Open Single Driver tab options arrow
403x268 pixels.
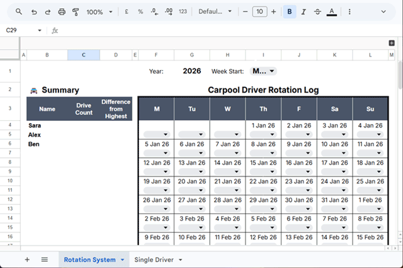pyautogui.click(x=181, y=260)
